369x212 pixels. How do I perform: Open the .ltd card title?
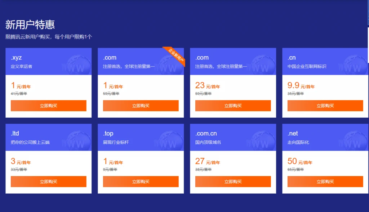[x=15, y=134]
